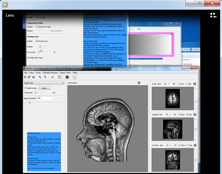This screenshot has width=222, height=174.
Task: Click Sagittal slice scrollbar up arrow
Action: click(195, 119)
